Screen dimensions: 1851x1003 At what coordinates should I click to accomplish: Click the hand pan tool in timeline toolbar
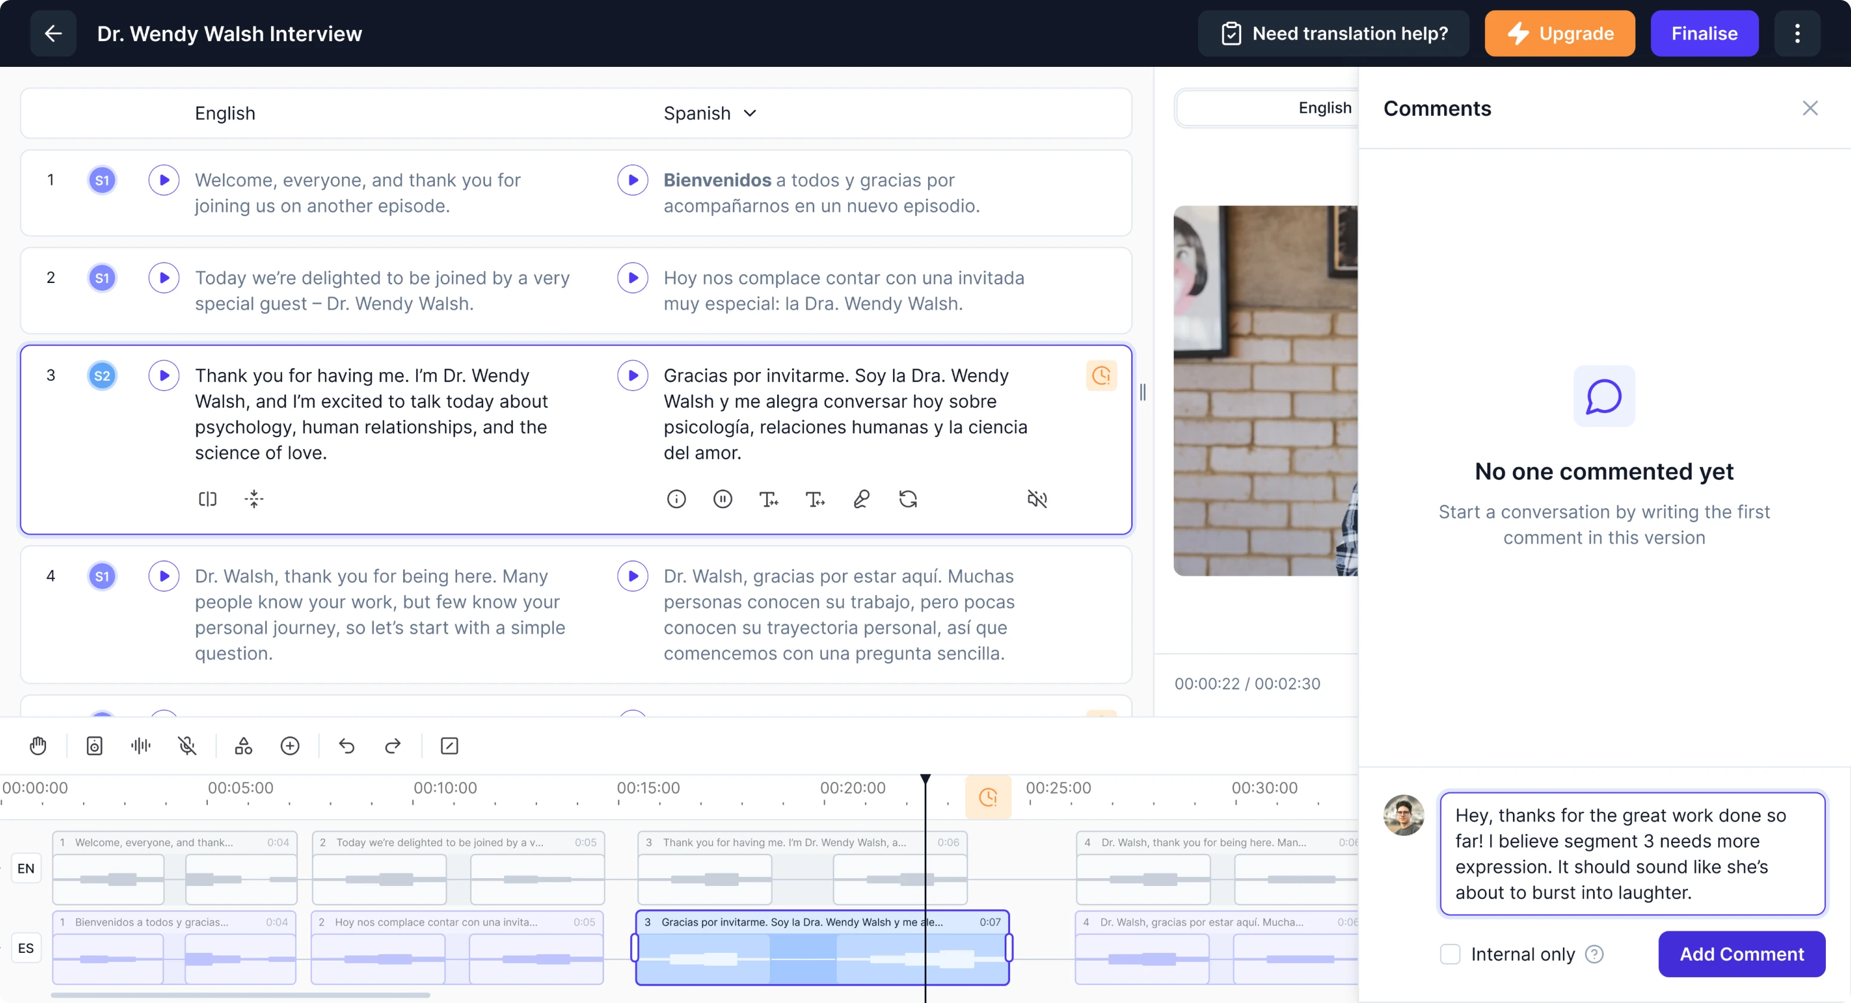tap(38, 746)
